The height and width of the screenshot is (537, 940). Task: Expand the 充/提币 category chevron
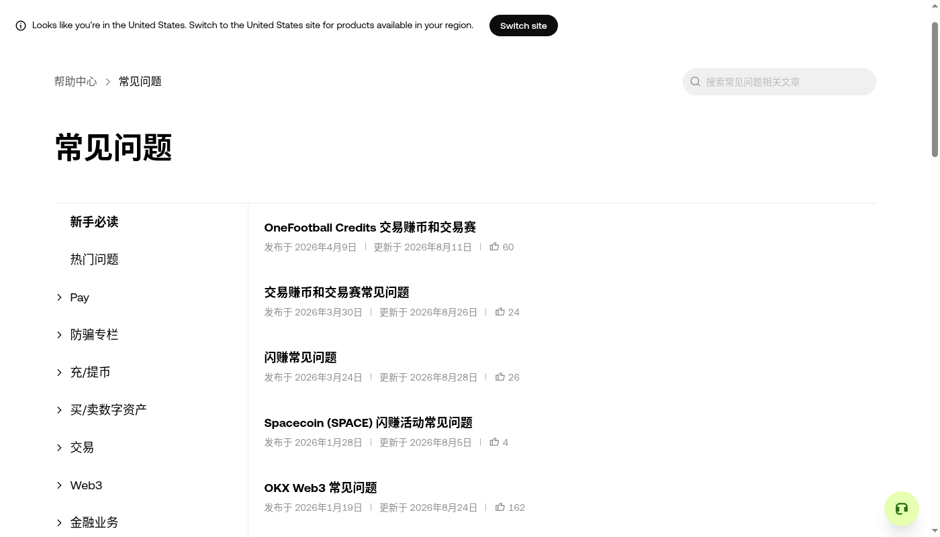(x=59, y=372)
